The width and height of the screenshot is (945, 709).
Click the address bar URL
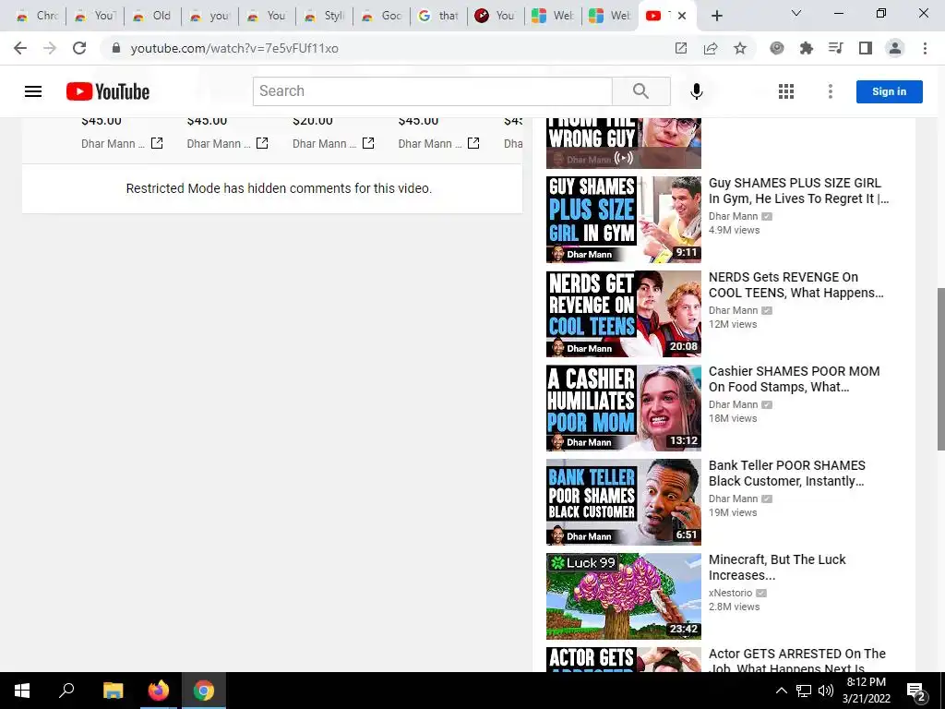(234, 48)
